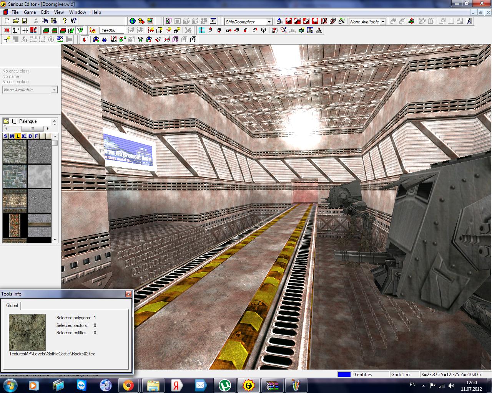Open the Help menu

click(96, 12)
